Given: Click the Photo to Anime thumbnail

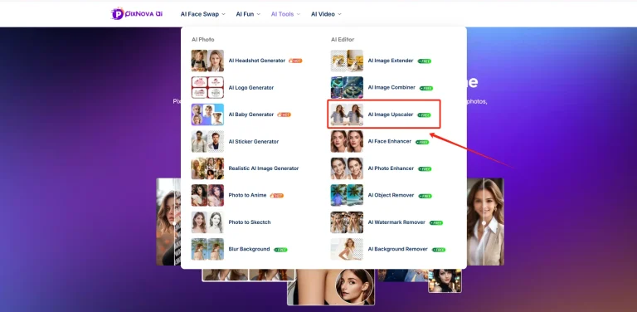Looking at the screenshot, I should click(207, 195).
